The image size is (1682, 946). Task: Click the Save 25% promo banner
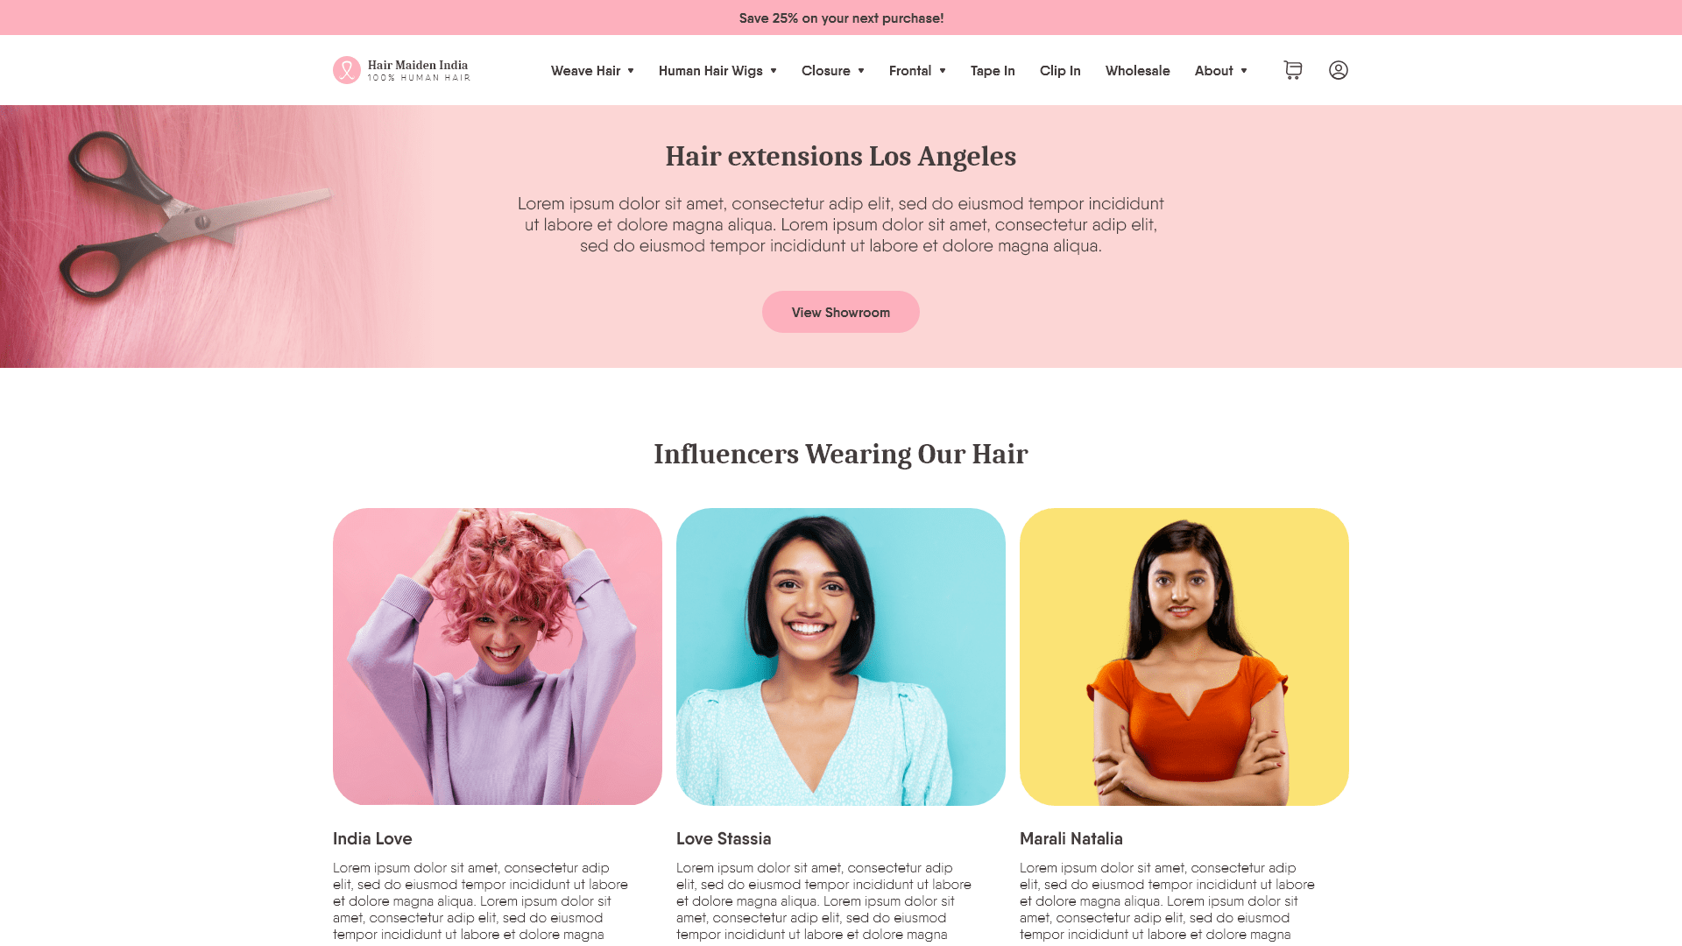[x=841, y=18]
